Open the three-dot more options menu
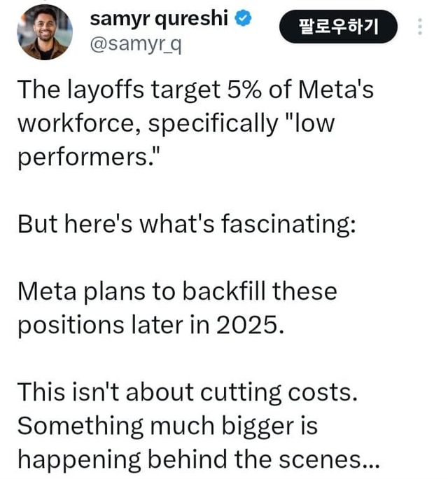 [x=419, y=27]
